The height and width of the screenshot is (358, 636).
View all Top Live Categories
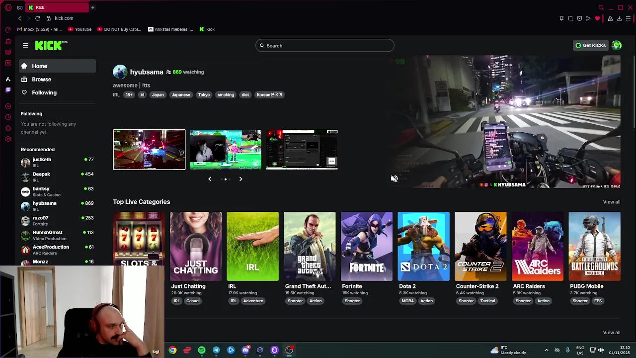click(611, 202)
